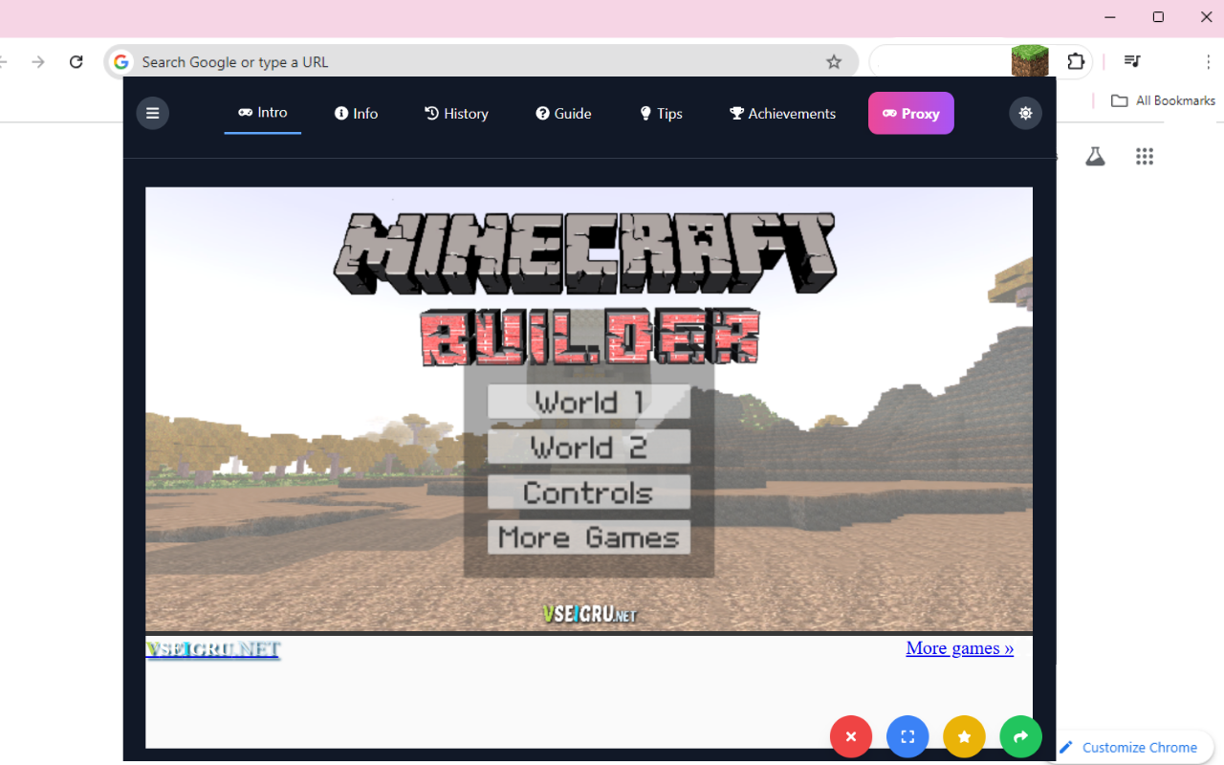The height and width of the screenshot is (765, 1224).
Task: Close the game with the red X icon
Action: point(850,736)
